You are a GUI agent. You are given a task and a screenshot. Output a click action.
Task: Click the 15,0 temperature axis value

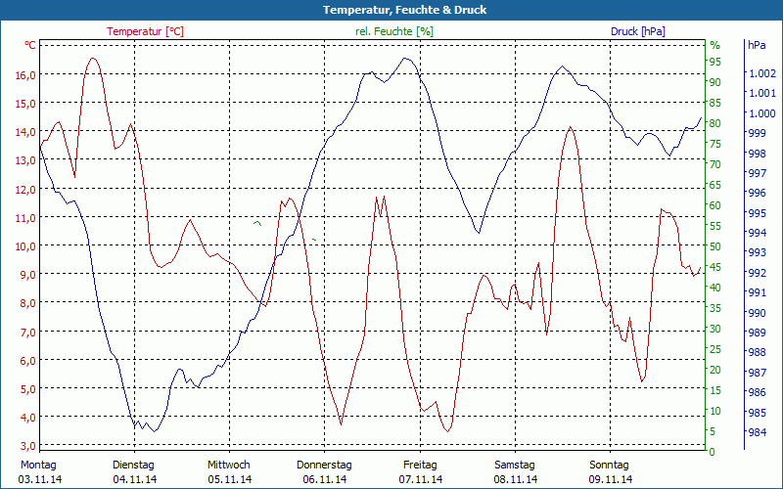tap(26, 104)
